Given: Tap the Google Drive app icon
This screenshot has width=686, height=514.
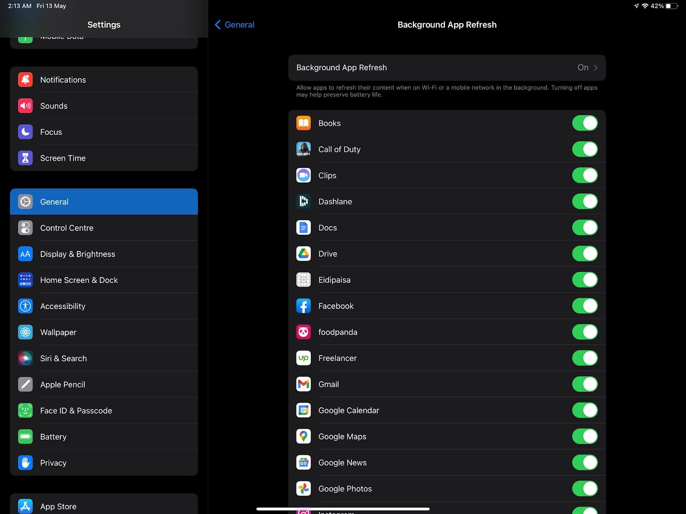Looking at the screenshot, I should tap(304, 254).
